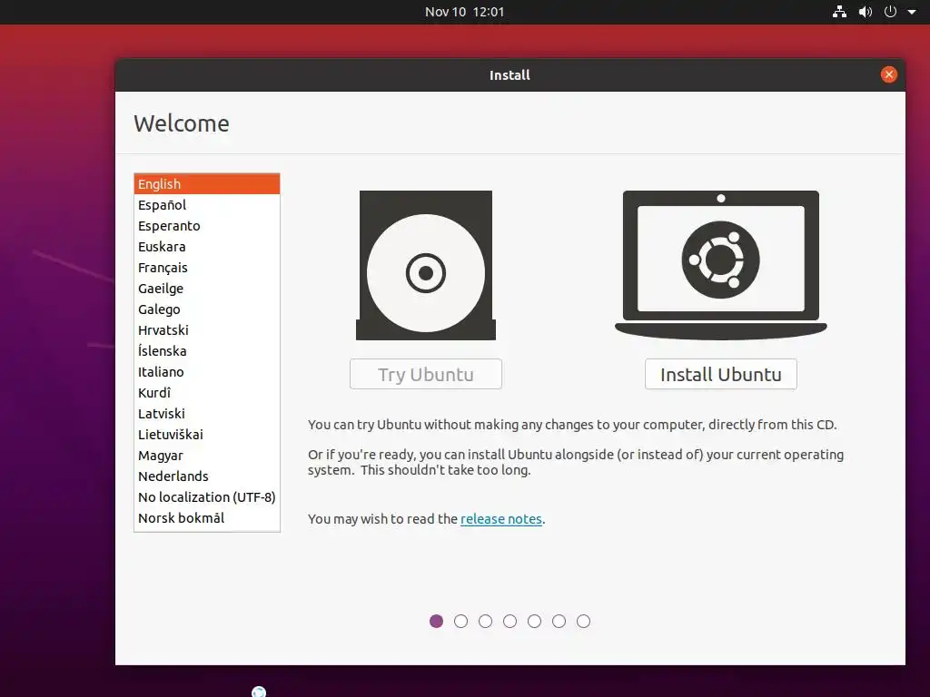The height and width of the screenshot is (697, 930).
Task: Click the Install Ubuntu button
Action: click(x=720, y=374)
